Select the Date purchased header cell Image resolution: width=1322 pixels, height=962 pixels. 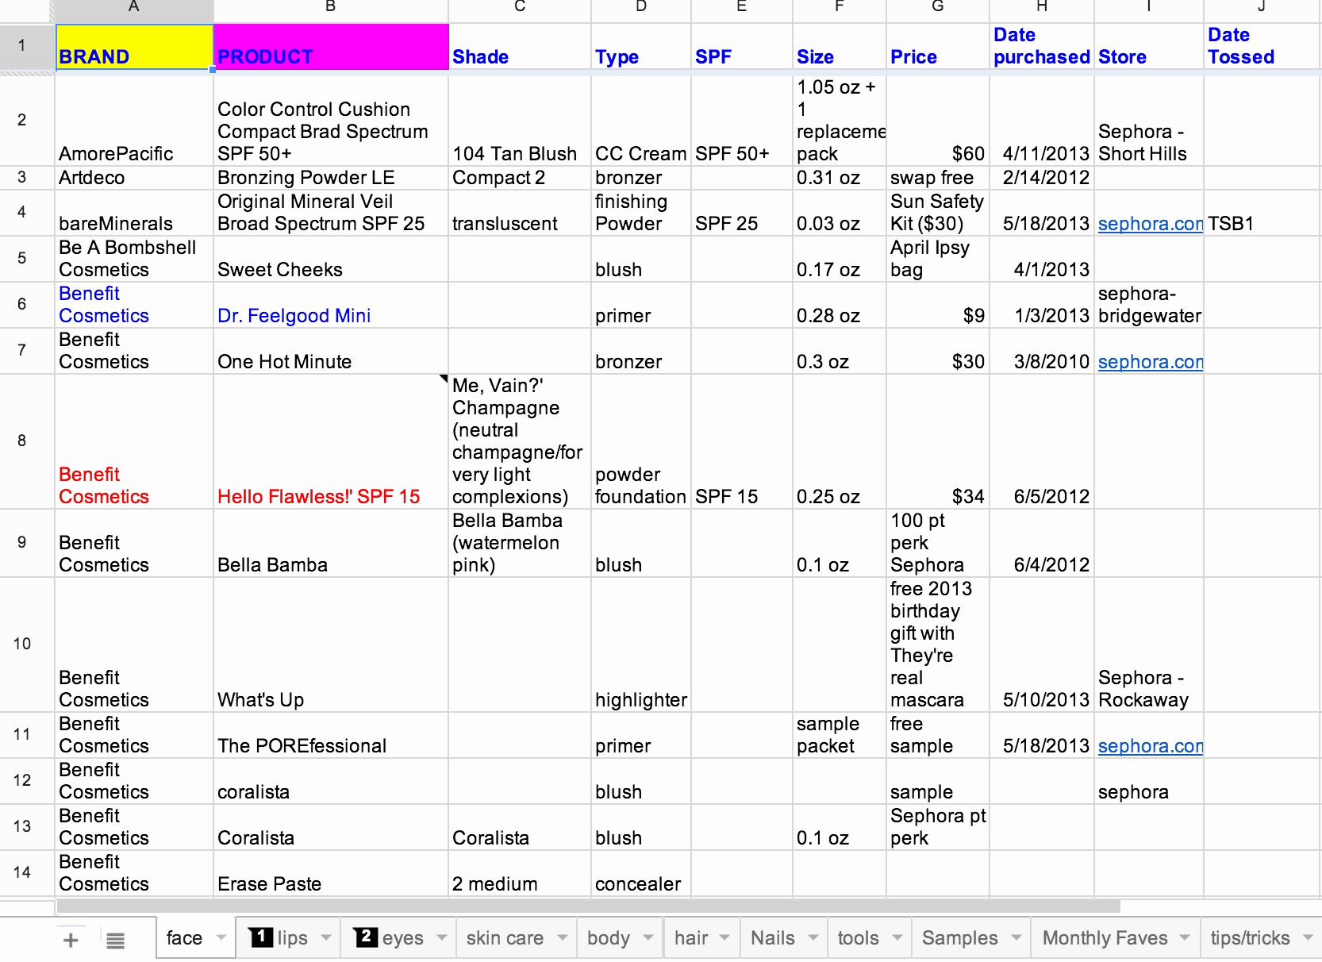[1042, 47]
